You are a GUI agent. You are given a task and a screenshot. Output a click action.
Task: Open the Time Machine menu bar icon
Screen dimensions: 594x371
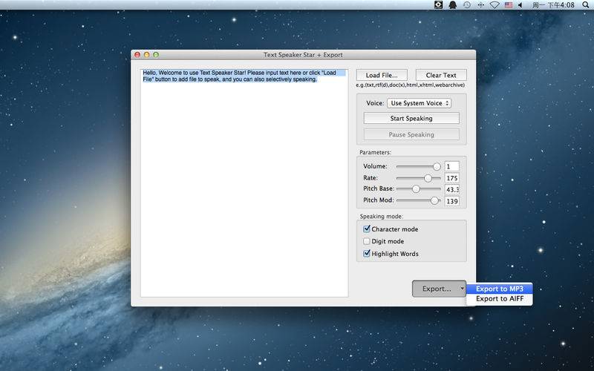pyautogui.click(x=467, y=5)
